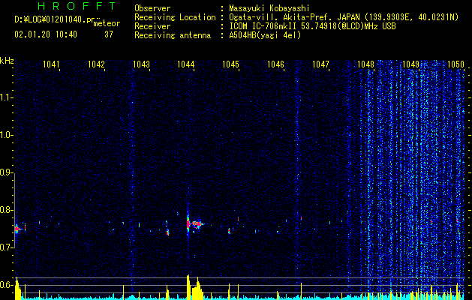
Task: Click the kHz axis unit label
Action: tap(7, 61)
